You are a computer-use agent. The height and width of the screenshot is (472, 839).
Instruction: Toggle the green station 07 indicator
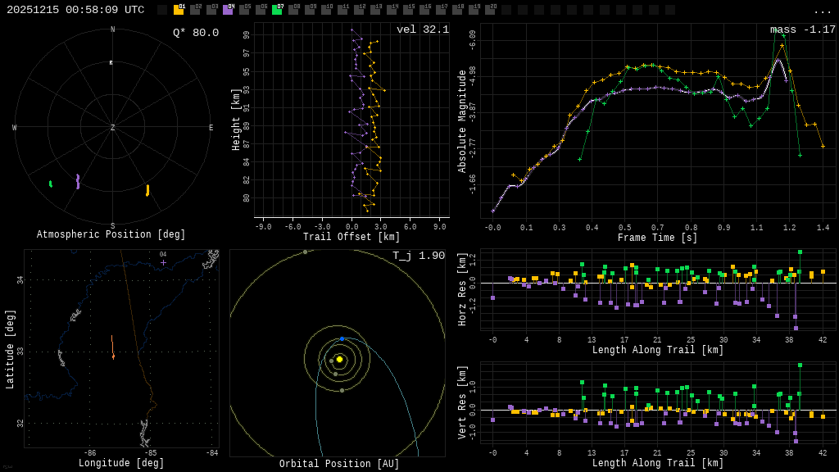(x=277, y=10)
